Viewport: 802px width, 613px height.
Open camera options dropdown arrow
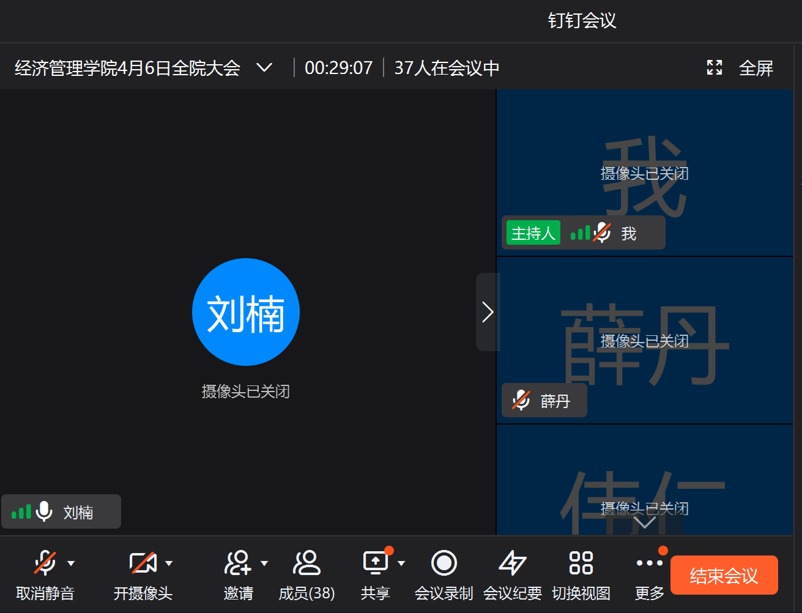click(169, 563)
